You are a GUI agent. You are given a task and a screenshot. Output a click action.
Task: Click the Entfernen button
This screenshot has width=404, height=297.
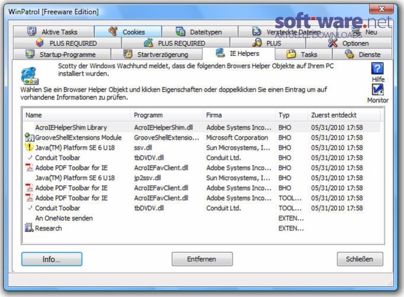point(202,259)
